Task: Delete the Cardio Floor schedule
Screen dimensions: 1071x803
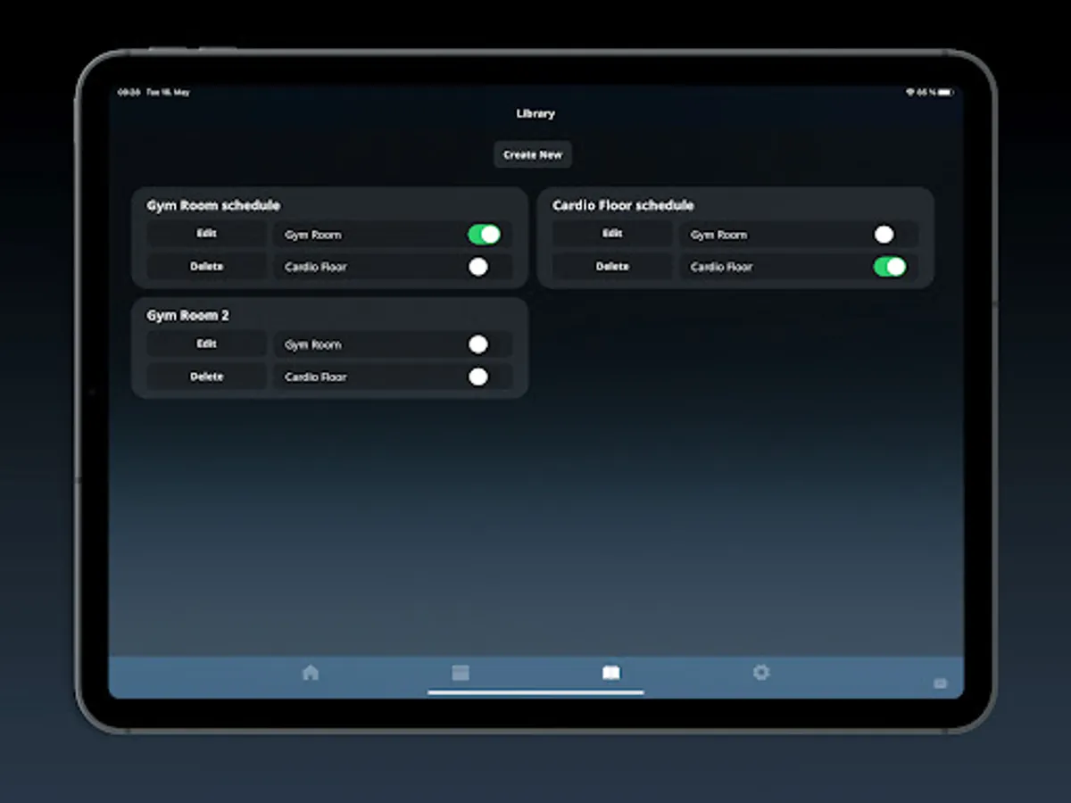Action: click(x=612, y=267)
